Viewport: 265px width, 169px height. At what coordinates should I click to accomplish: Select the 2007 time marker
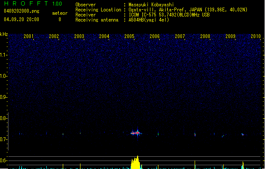180,36
